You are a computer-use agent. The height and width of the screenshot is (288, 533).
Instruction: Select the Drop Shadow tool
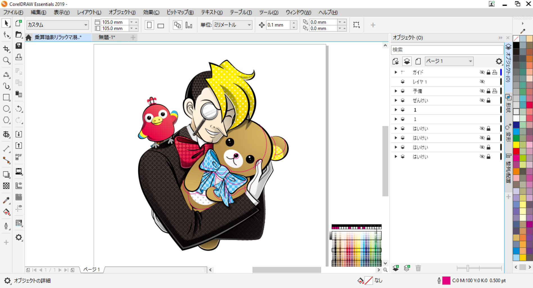[x=6, y=174]
